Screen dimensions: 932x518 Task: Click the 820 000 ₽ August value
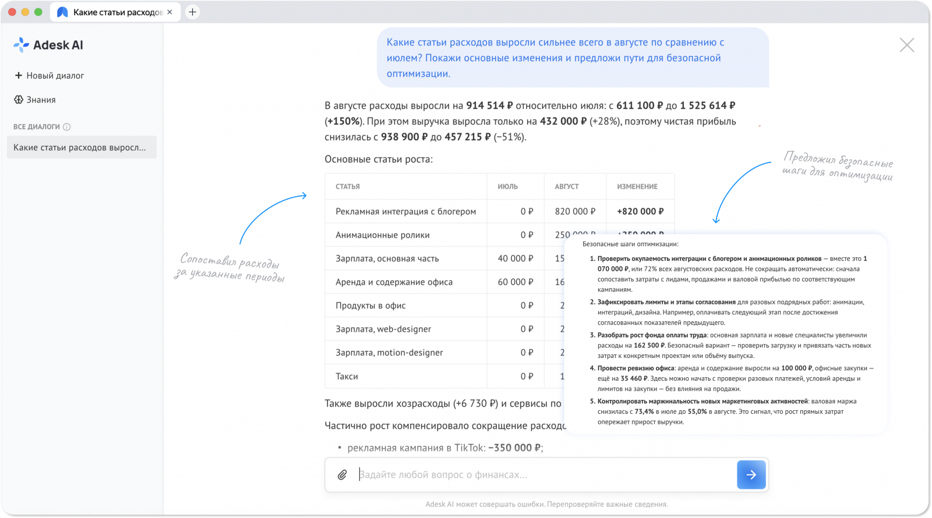[575, 211]
